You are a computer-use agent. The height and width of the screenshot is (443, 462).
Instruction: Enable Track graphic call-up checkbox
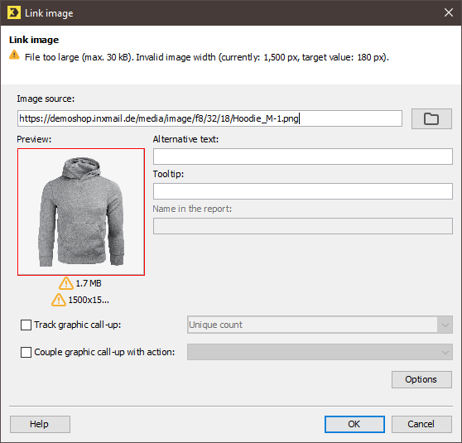[x=26, y=325]
